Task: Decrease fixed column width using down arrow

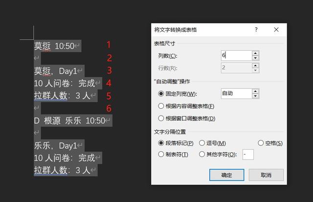Action: pyautogui.click(x=255, y=96)
